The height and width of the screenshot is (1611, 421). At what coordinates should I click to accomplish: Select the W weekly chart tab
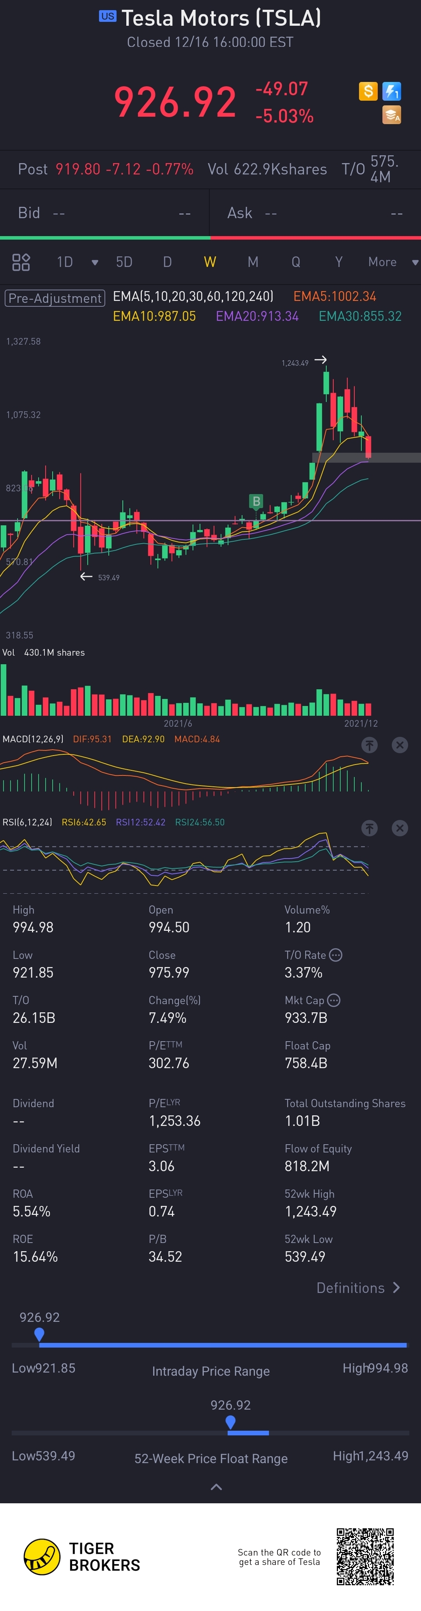(210, 262)
